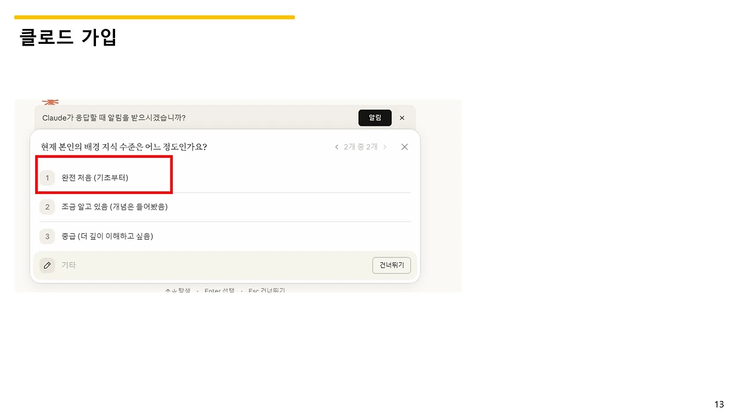Click the slide title 클로드 가입
Screen dimensions: 740x416
[68, 38]
